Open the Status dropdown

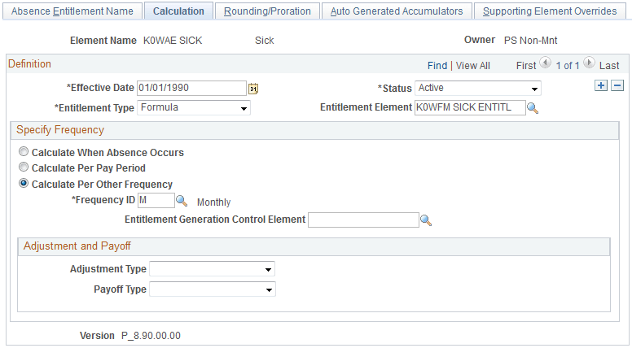[478, 88]
